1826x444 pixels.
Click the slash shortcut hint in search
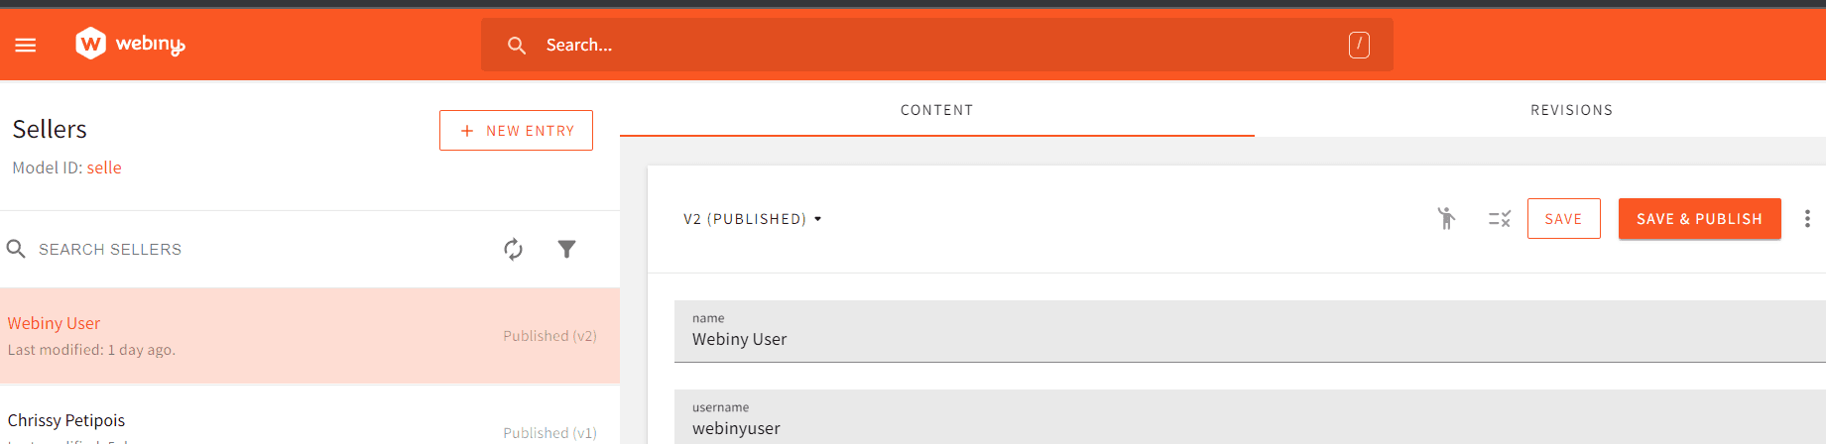1359,45
